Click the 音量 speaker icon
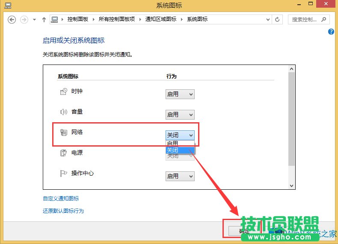Image resolution: width=338 pixels, height=244 pixels. pos(64,112)
